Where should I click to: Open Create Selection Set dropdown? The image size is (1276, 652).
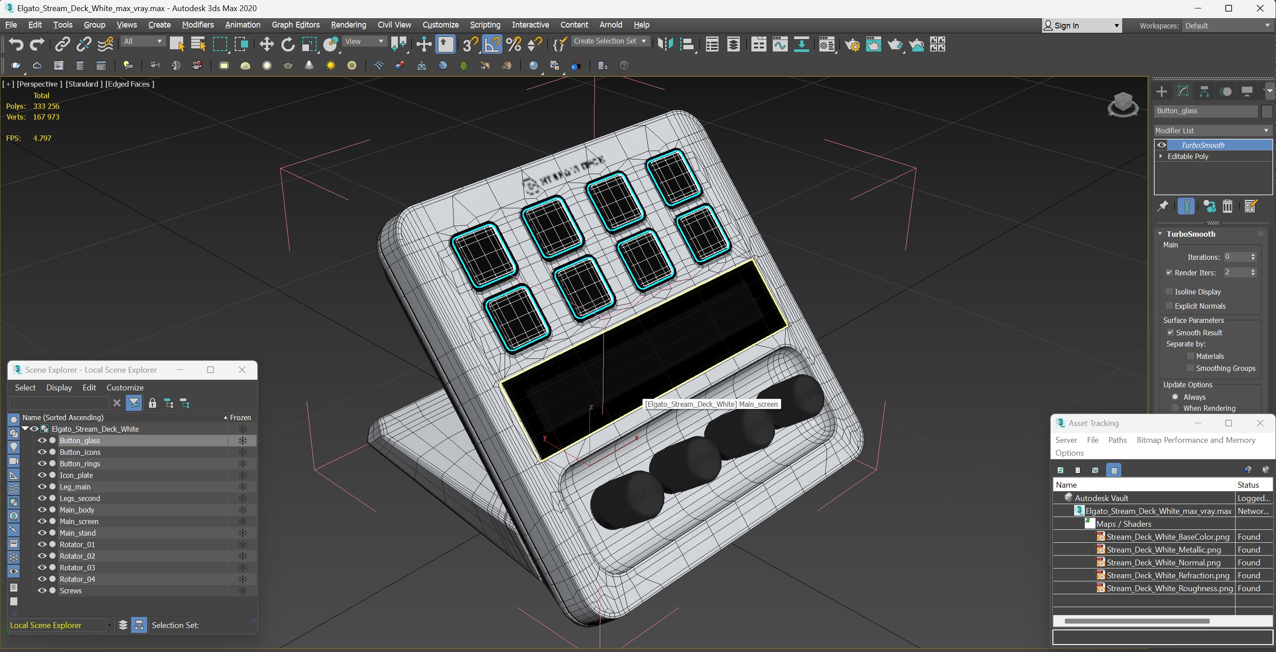(610, 42)
